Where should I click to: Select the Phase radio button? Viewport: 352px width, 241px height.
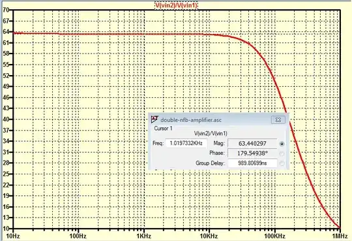282,153
